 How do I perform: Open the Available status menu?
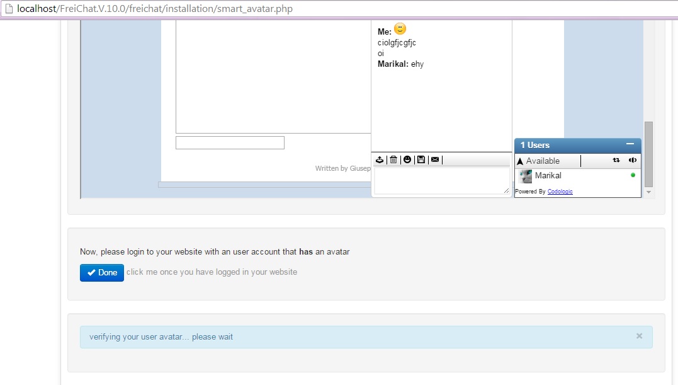coord(538,161)
